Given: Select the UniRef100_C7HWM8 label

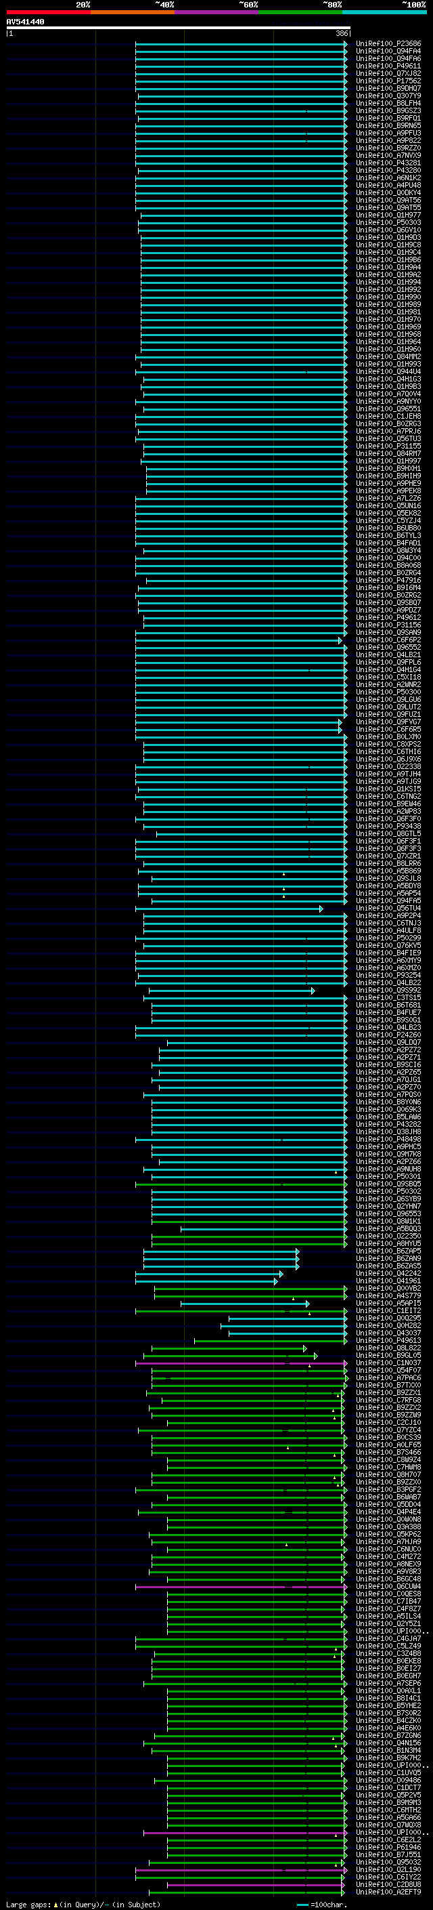Looking at the screenshot, I should 388,1468.
